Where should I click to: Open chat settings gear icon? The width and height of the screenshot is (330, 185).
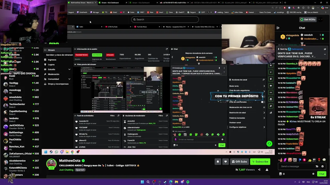coord(313,174)
